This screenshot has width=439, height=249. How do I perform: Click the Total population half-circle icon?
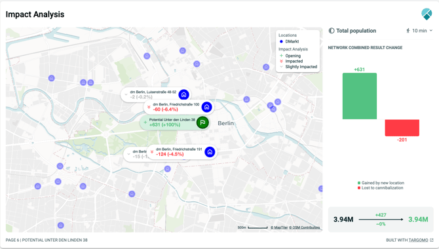(x=331, y=31)
